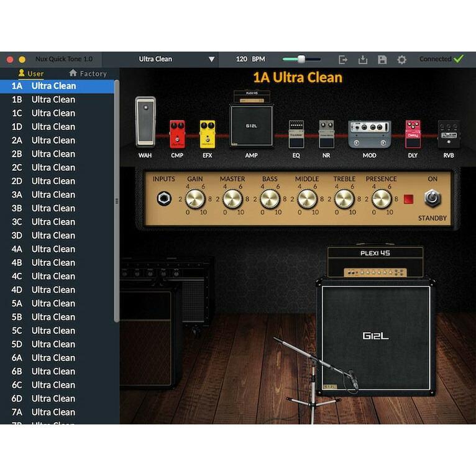This screenshot has height=476, width=476.
Task: Open the EQ pedal block
Action: pyautogui.click(x=296, y=134)
